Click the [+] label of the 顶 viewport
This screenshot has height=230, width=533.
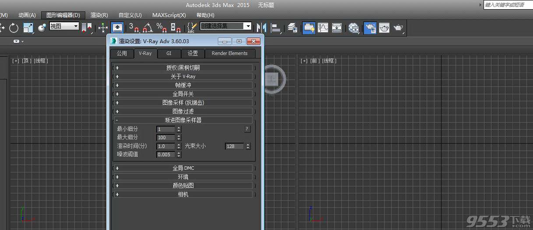[16, 61]
